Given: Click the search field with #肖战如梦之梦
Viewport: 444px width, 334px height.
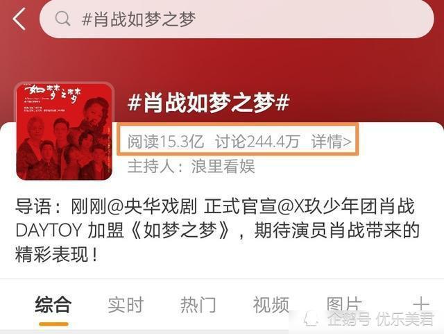Looking at the screenshot, I should (237, 19).
